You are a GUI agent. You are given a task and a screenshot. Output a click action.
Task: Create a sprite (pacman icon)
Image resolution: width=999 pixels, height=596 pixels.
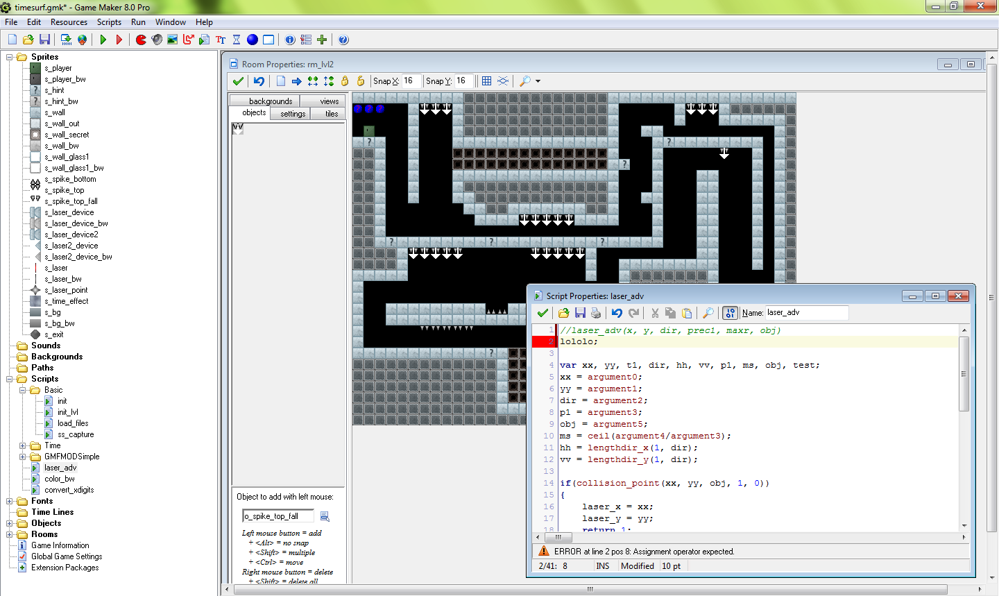pyautogui.click(x=141, y=40)
